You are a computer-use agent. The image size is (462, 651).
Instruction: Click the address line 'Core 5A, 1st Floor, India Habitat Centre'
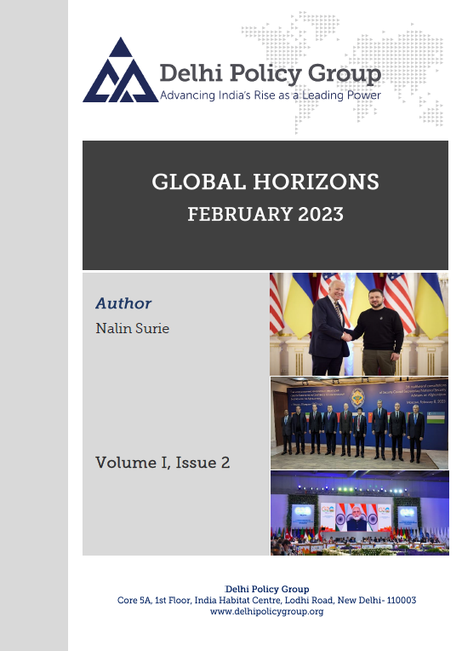266,601
